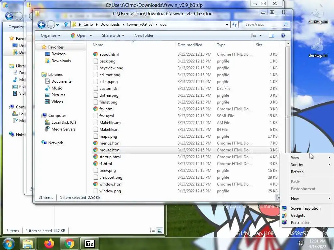Click Chrome icon of fsv.html
This screenshot has width=334, height=250.
coord(96,109)
